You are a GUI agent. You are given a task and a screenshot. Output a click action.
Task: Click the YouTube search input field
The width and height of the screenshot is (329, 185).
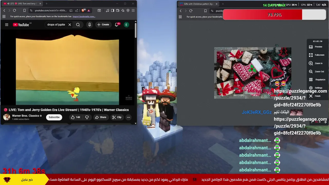click(x=56, y=25)
